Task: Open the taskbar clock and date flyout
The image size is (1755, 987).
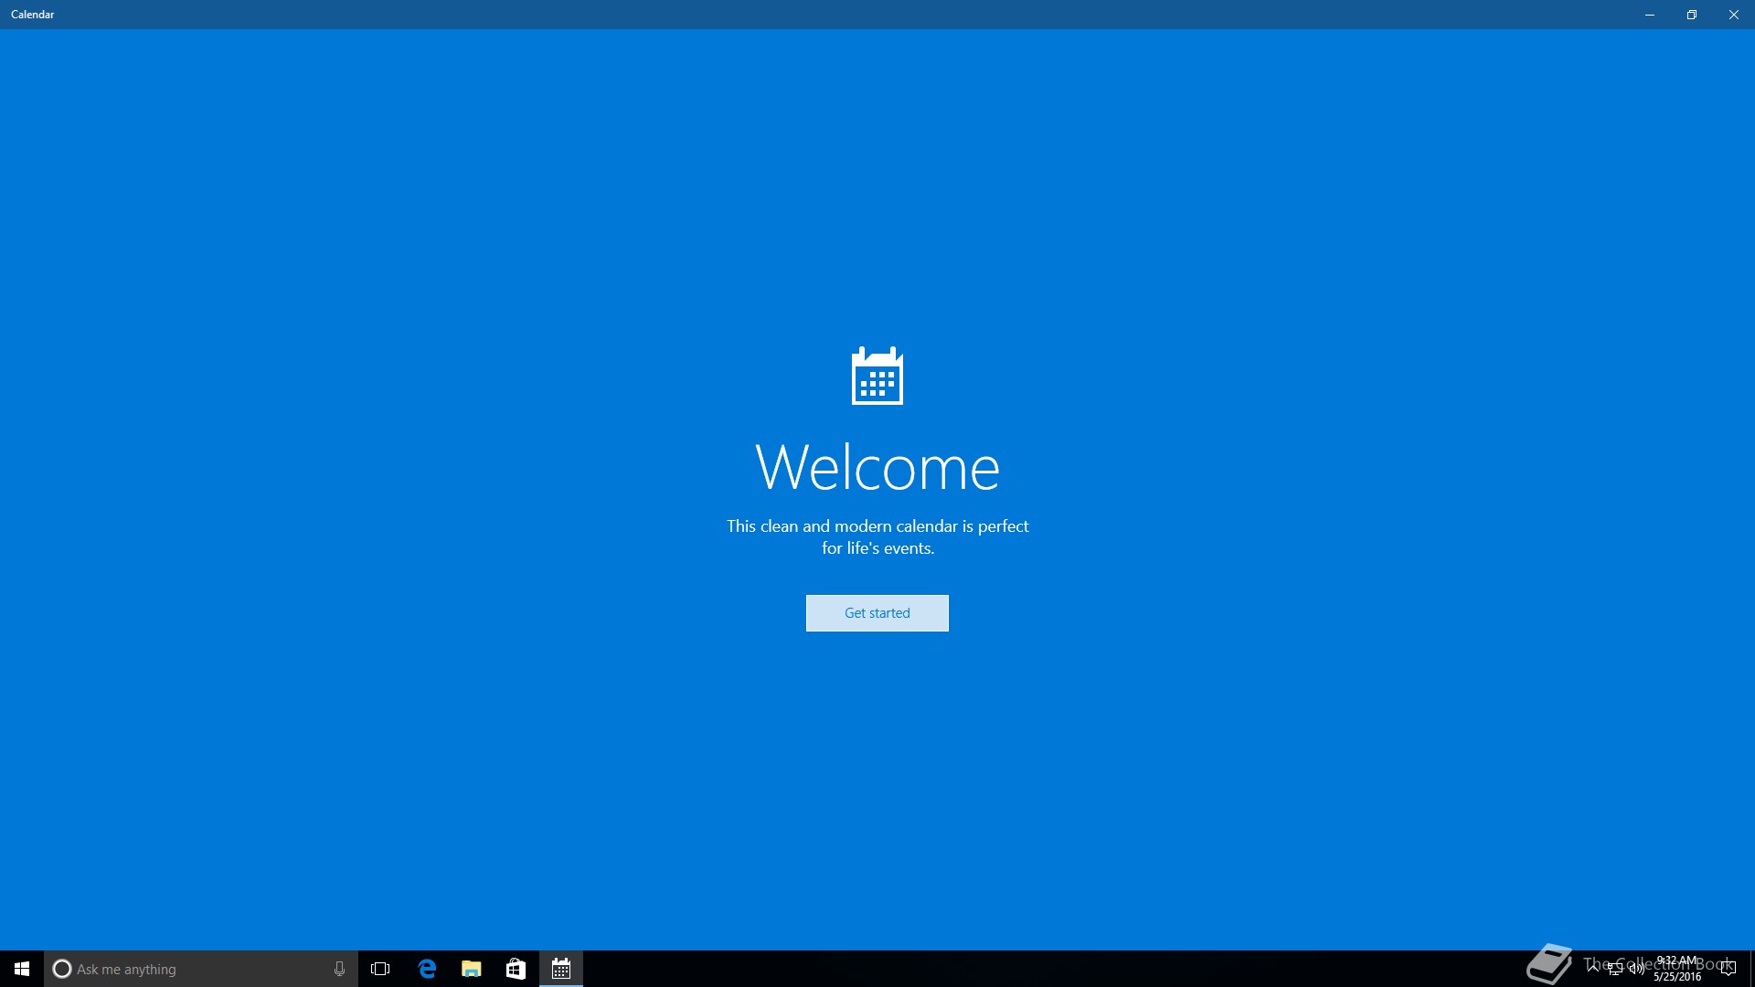Action: 1677,969
